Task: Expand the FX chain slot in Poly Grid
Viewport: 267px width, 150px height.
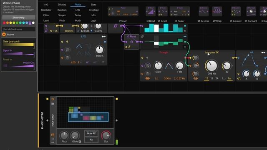Action: point(91,140)
